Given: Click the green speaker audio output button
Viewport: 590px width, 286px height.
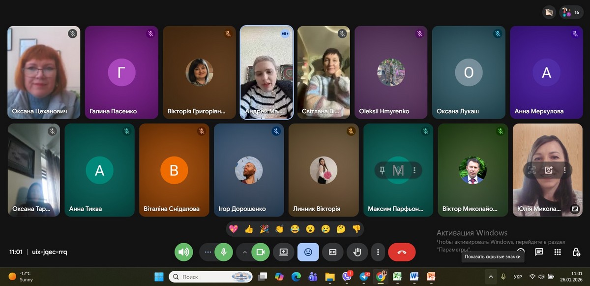Looking at the screenshot, I should click(184, 252).
